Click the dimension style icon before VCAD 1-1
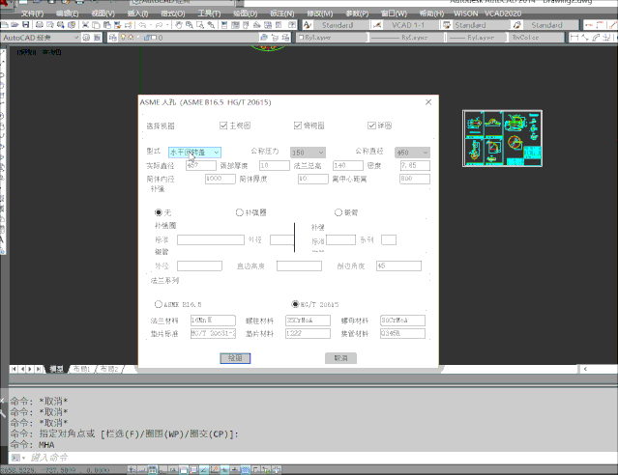 click(377, 25)
